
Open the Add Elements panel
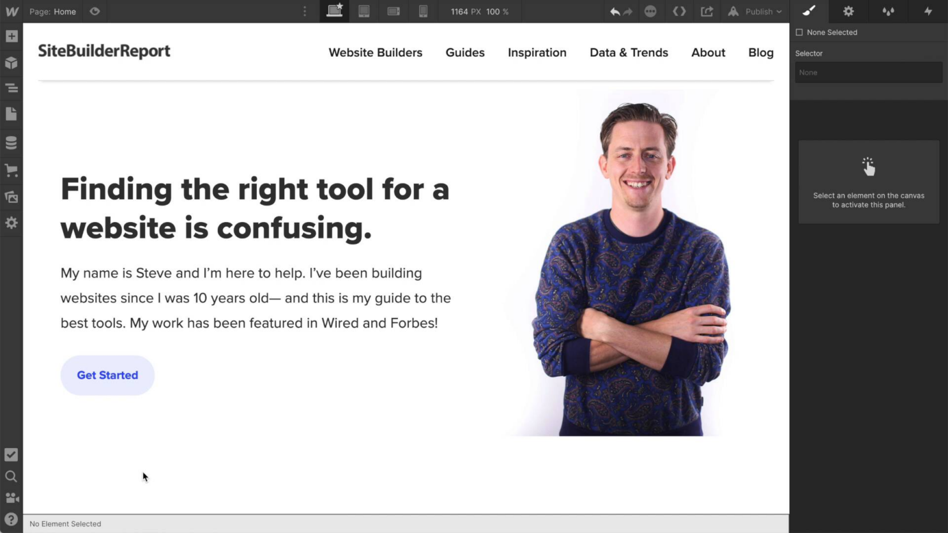pyautogui.click(x=11, y=36)
